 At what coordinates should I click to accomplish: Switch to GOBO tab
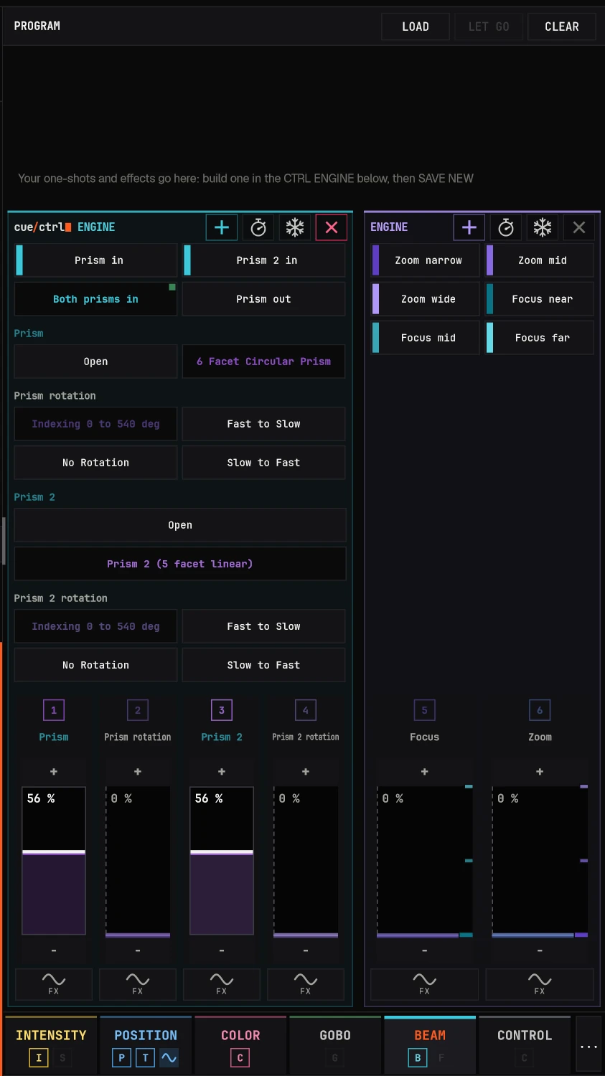pyautogui.click(x=335, y=1044)
